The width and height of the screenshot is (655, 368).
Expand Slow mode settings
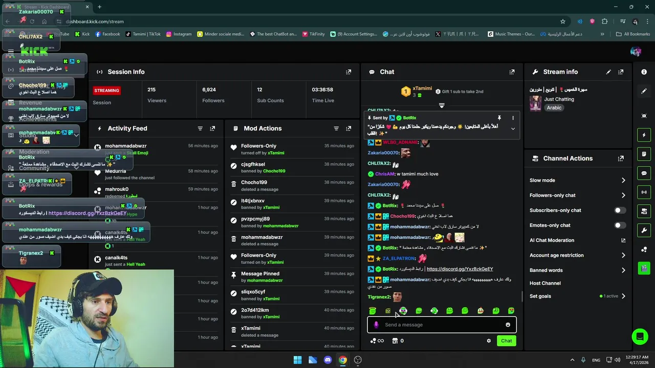pos(623,180)
